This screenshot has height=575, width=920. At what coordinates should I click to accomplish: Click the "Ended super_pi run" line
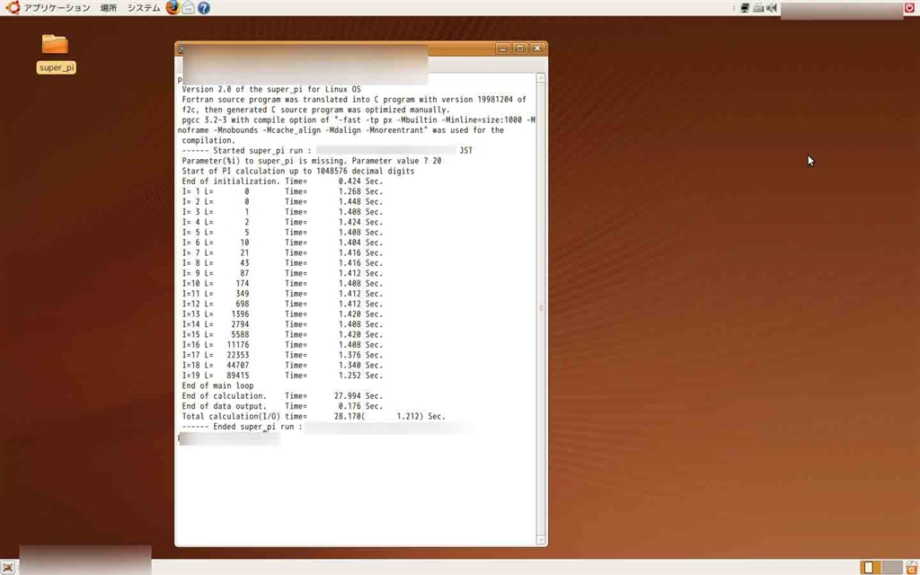(x=243, y=427)
